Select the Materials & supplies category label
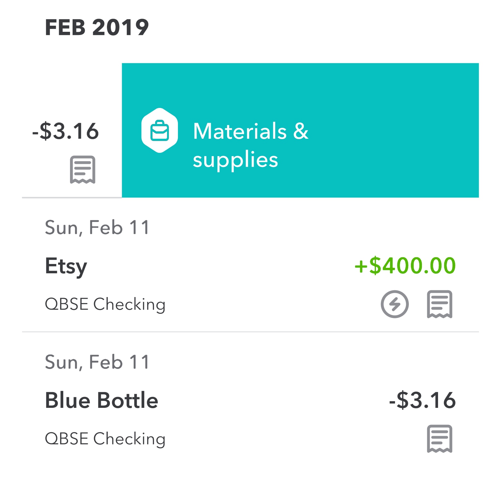The image size is (501, 483). [x=251, y=145]
